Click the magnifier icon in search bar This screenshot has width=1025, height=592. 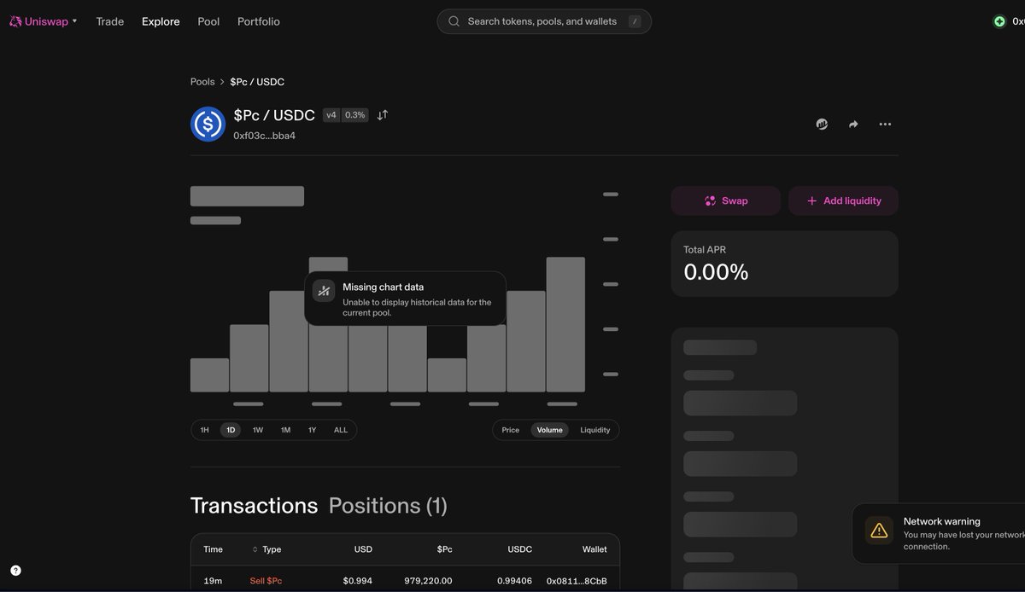tap(454, 21)
